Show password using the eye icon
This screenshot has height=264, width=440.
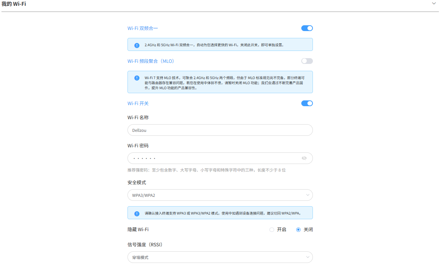click(x=304, y=158)
